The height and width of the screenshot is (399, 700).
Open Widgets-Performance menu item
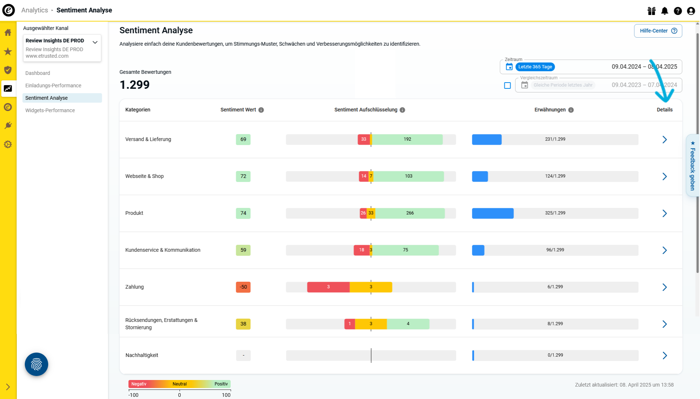coord(50,110)
